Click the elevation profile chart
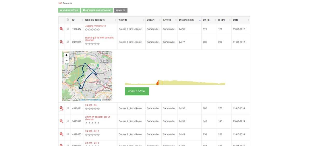 (175, 83)
